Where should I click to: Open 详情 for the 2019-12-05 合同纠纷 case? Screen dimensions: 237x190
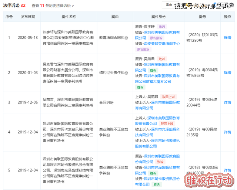tap(227, 102)
